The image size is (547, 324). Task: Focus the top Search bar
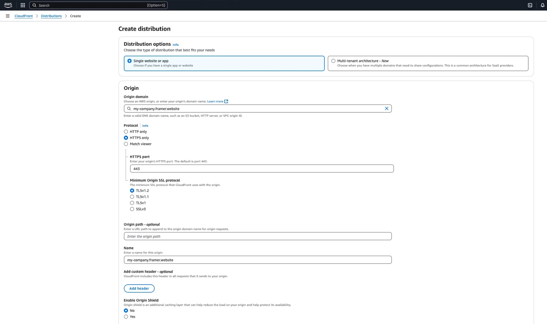pyautogui.click(x=98, y=5)
